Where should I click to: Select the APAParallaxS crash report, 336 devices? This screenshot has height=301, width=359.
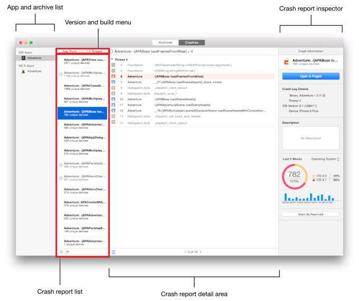point(82,165)
